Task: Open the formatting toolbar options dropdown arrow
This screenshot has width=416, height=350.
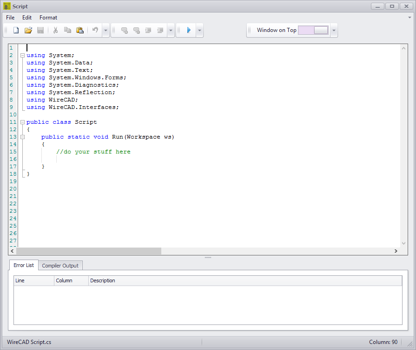Action: click(x=171, y=31)
